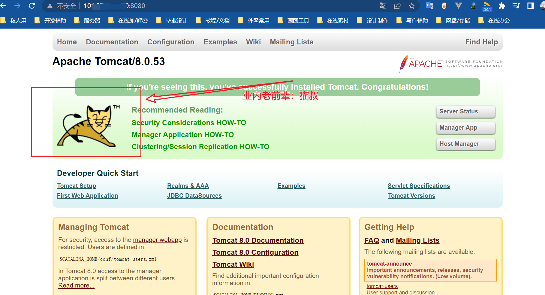Bookmark this page with the star icon
545x295 pixels.
click(x=412, y=6)
